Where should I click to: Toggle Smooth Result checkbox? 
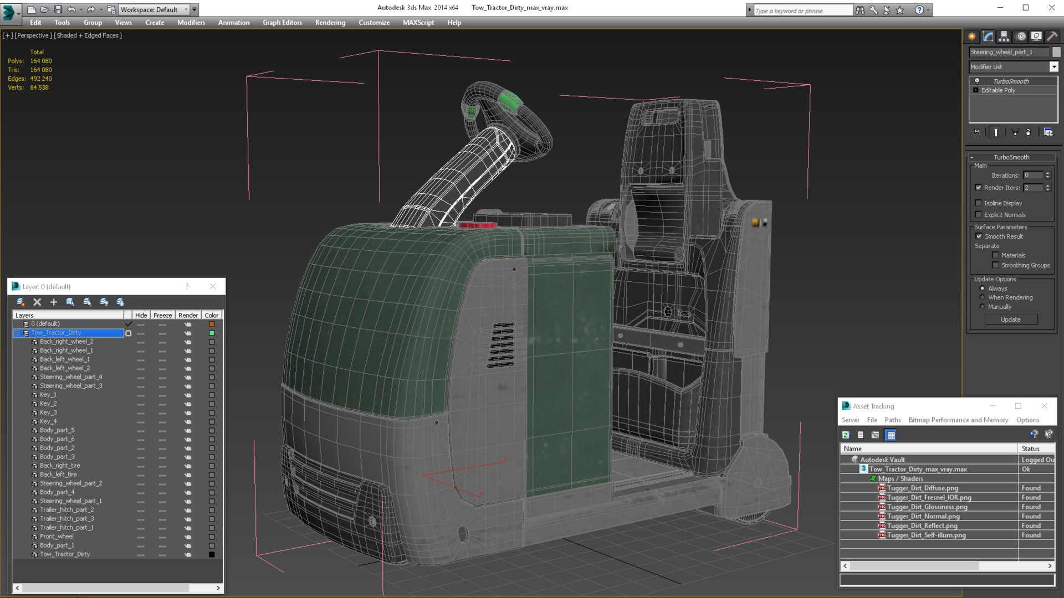979,236
